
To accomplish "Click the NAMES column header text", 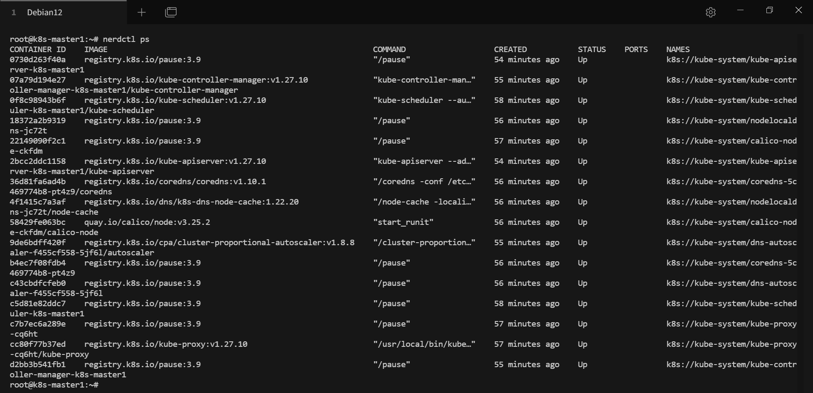I will 677,50.
